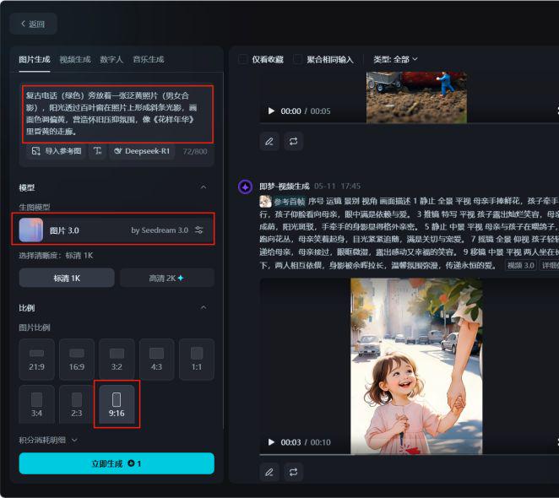The width and height of the screenshot is (559, 498).
Task: Click the 即梦-视频生成 sender name
Action: (x=284, y=186)
